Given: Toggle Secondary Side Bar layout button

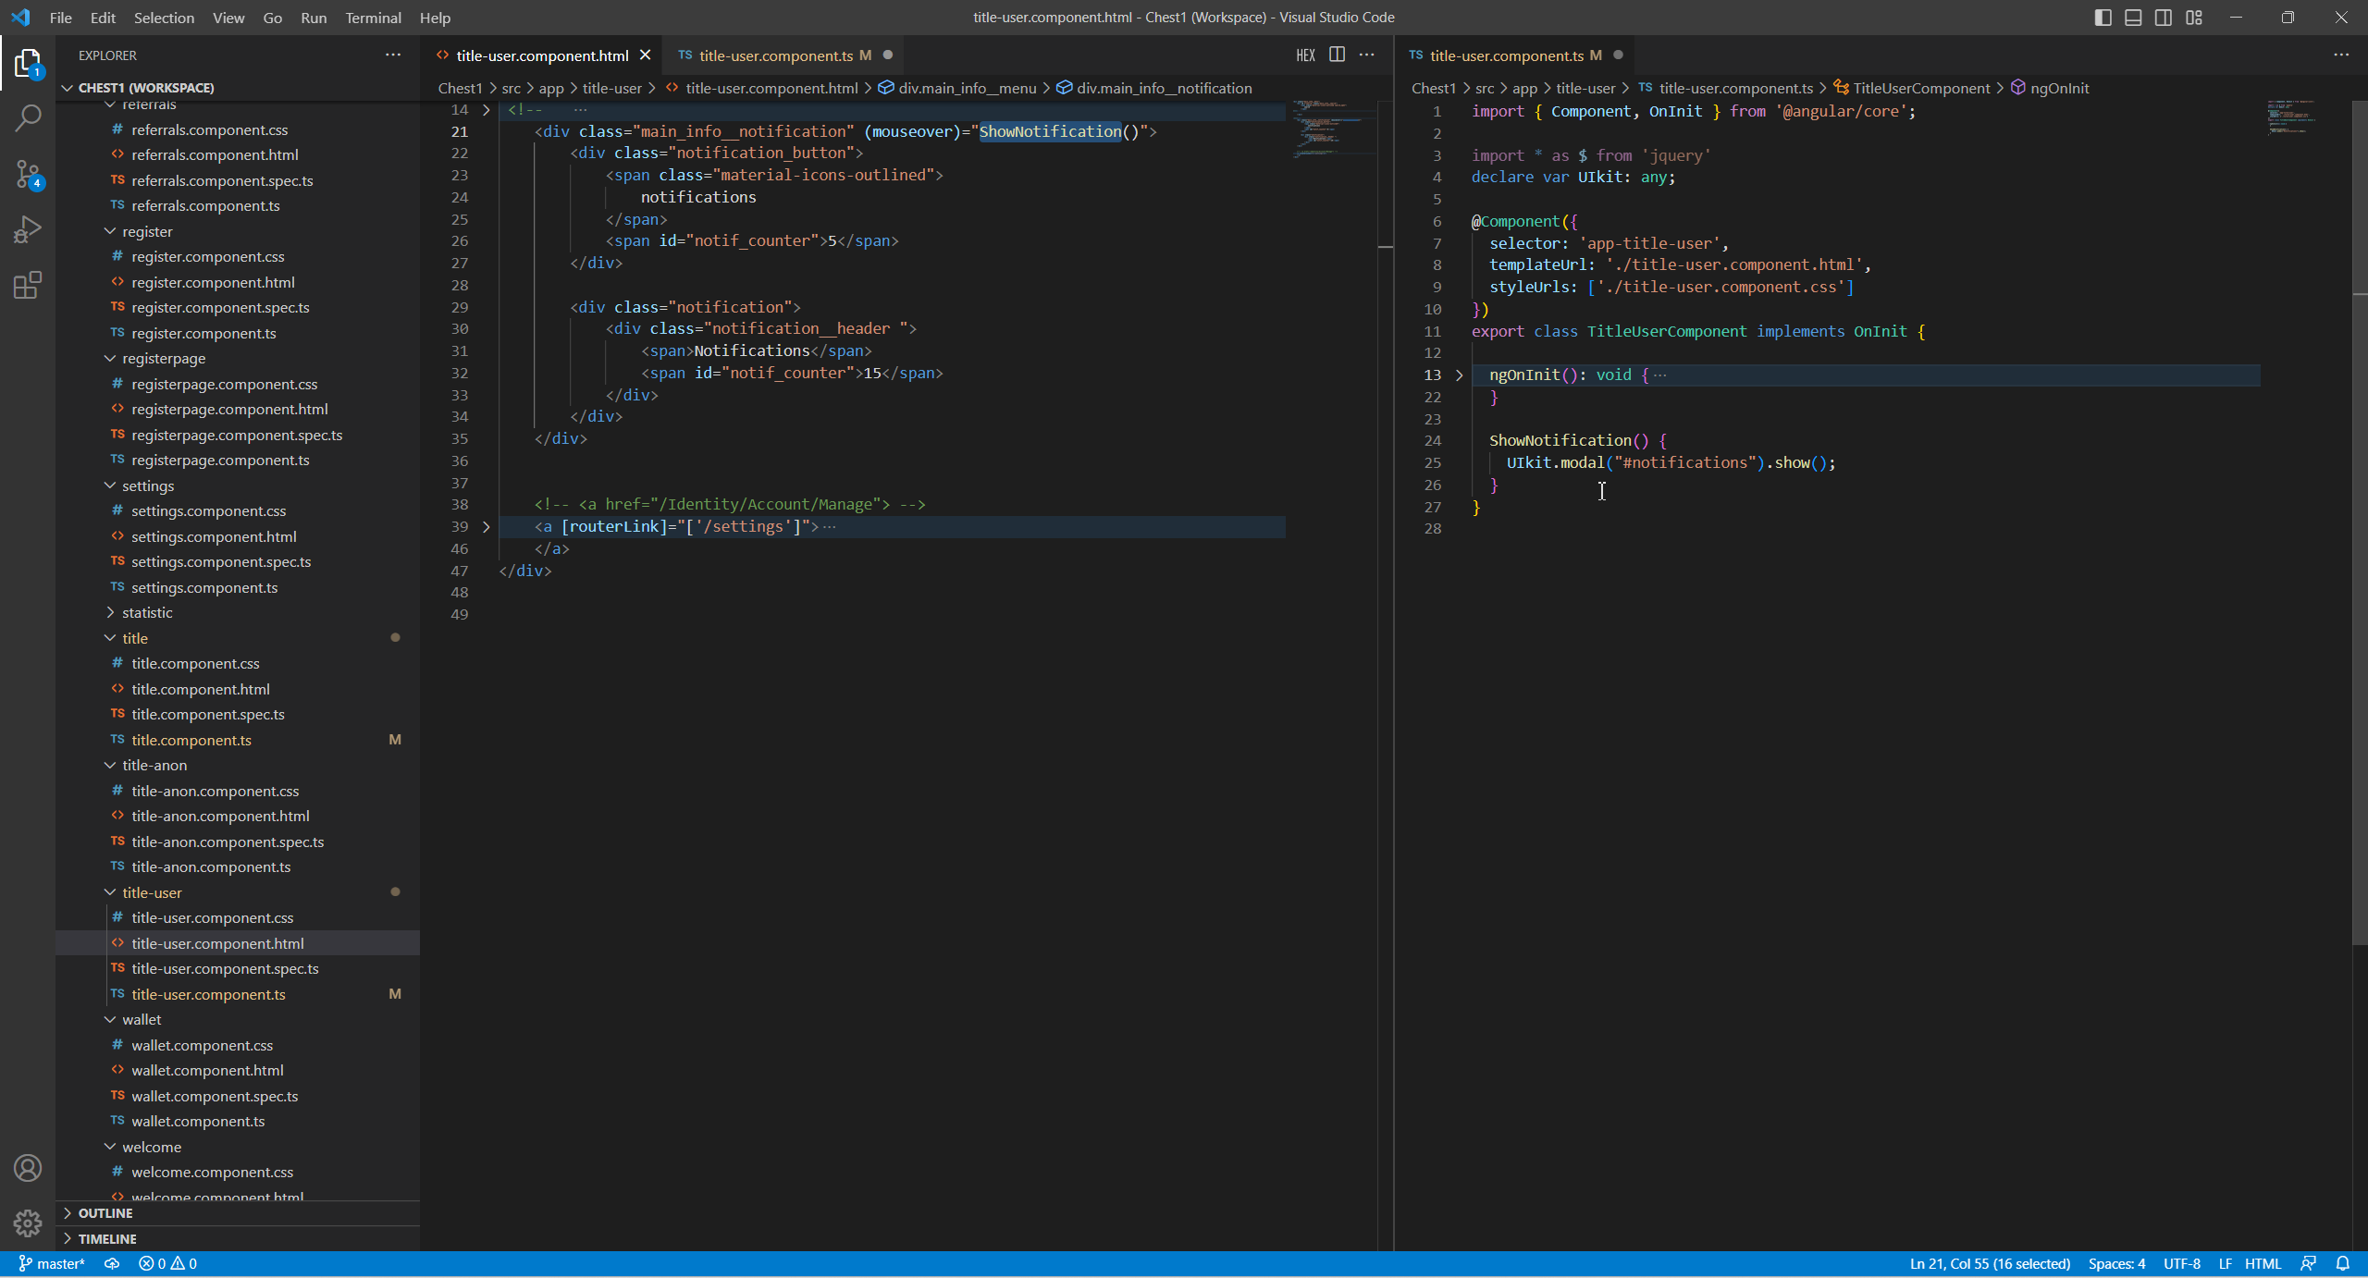Looking at the screenshot, I should 2164,18.
